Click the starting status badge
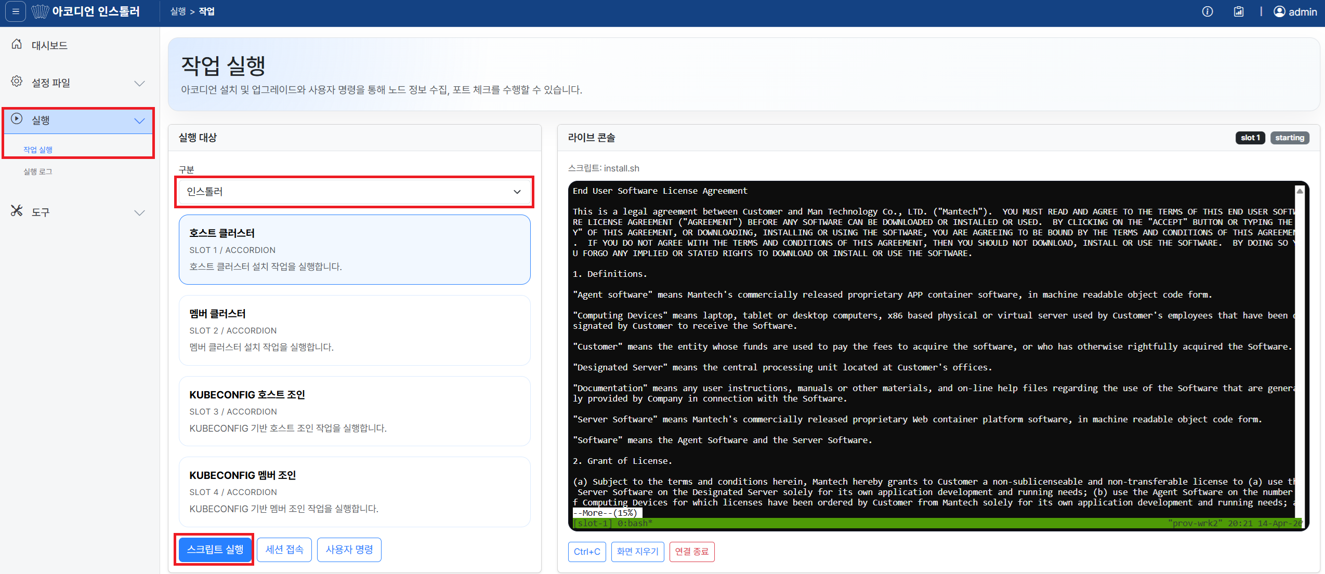The image size is (1325, 574). coord(1290,138)
